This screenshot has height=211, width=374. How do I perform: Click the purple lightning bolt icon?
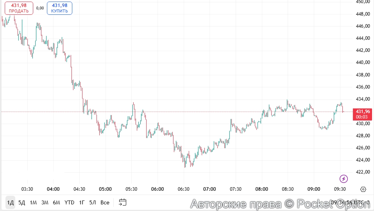[x=344, y=179]
